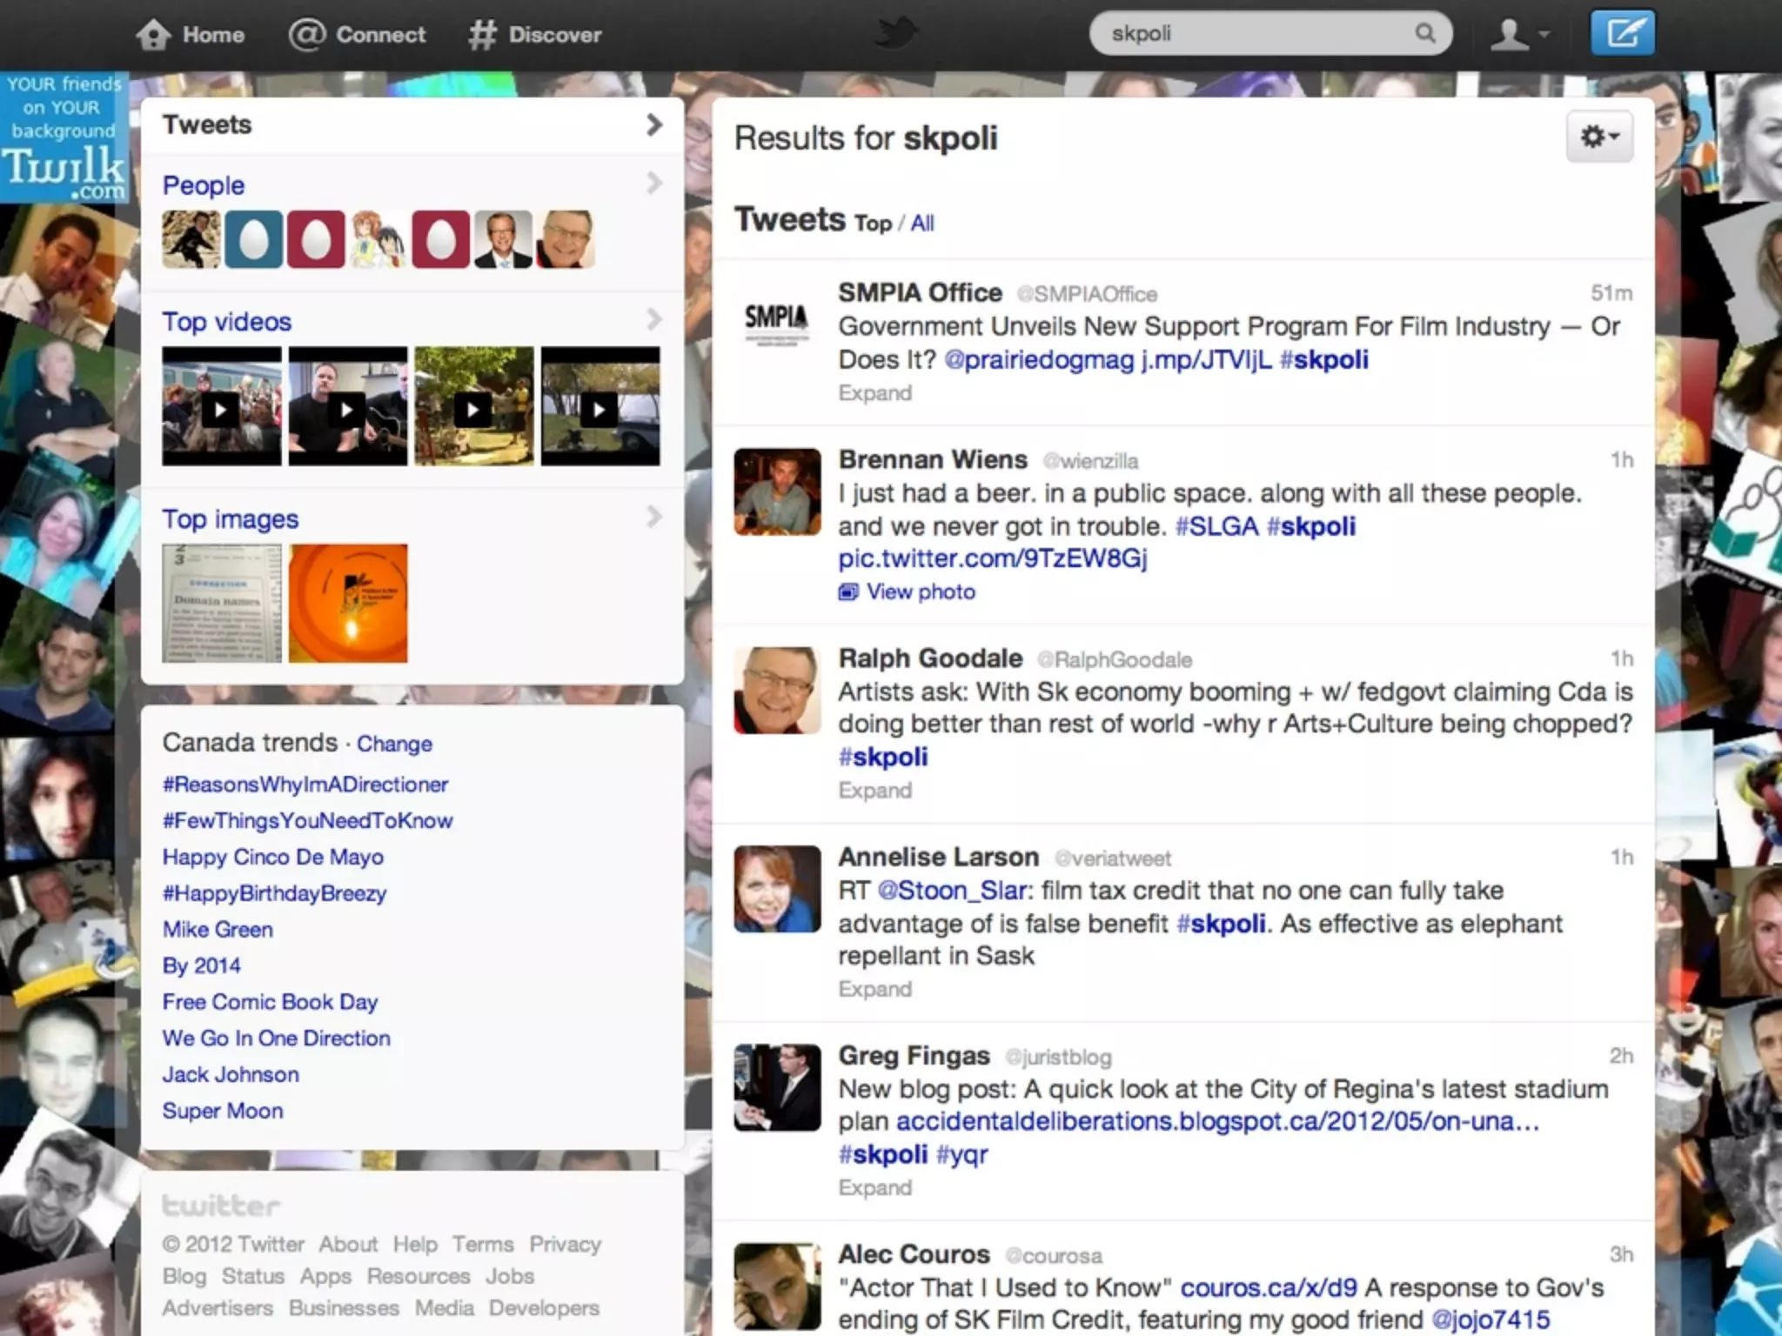Open the #skpoli hashtag in SMPIA tweet
The width and height of the screenshot is (1782, 1336).
1324,360
